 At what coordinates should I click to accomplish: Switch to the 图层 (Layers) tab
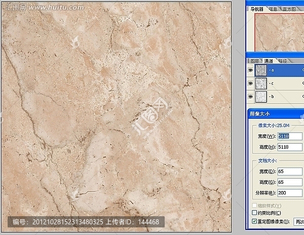click(254, 61)
